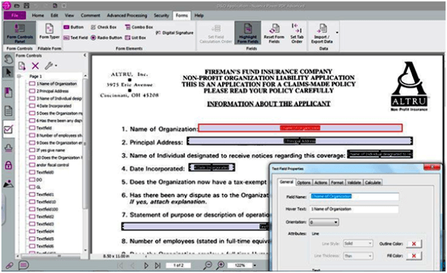Pick the Fill Color swatch

(414, 256)
